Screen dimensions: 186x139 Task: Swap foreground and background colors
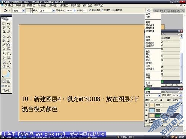coord(9,71)
